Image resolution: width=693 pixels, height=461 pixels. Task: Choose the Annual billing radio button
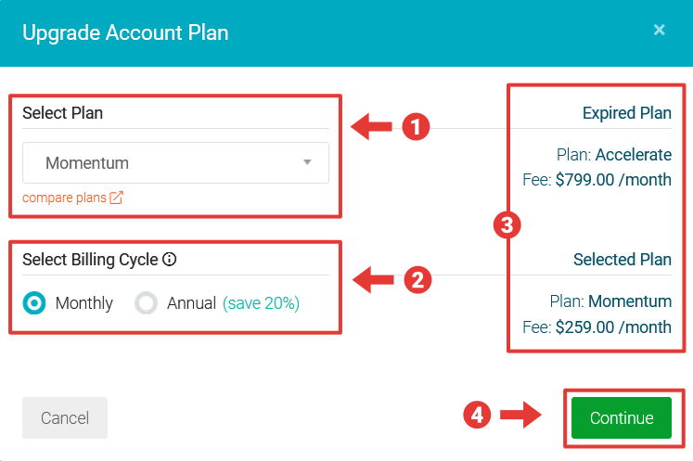pos(146,303)
